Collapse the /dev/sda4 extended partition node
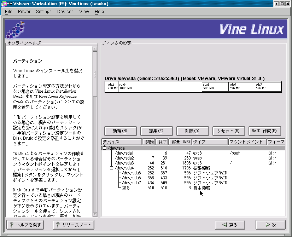 (x=112, y=168)
